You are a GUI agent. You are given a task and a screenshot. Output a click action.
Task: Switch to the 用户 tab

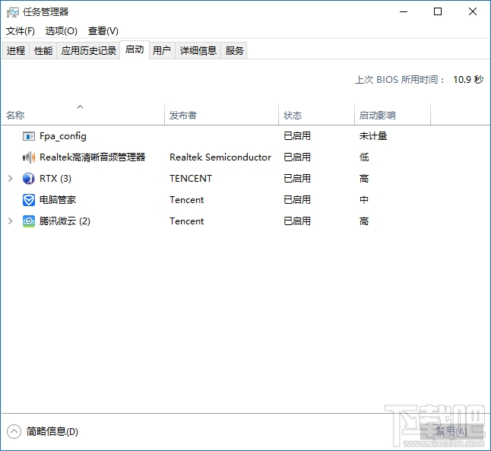pyautogui.click(x=162, y=50)
